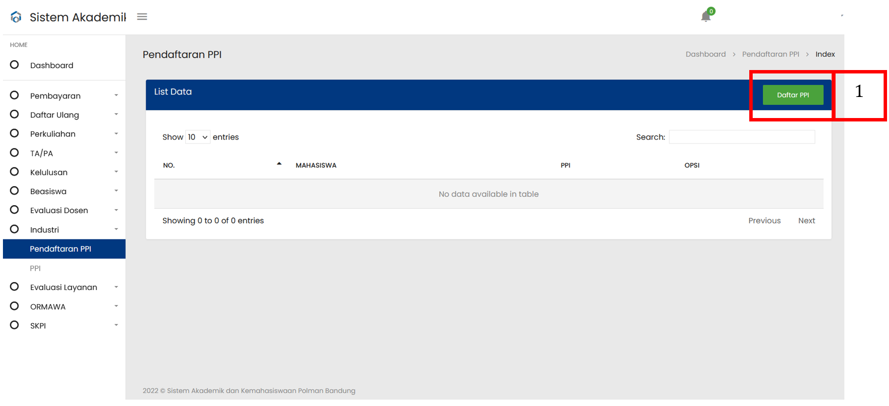Viewport: 889px width, 406px height.
Task: Focus the Search input field
Action: (x=742, y=137)
